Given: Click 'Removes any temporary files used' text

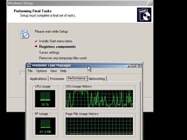Looking at the screenshot, I should coord(63,58).
